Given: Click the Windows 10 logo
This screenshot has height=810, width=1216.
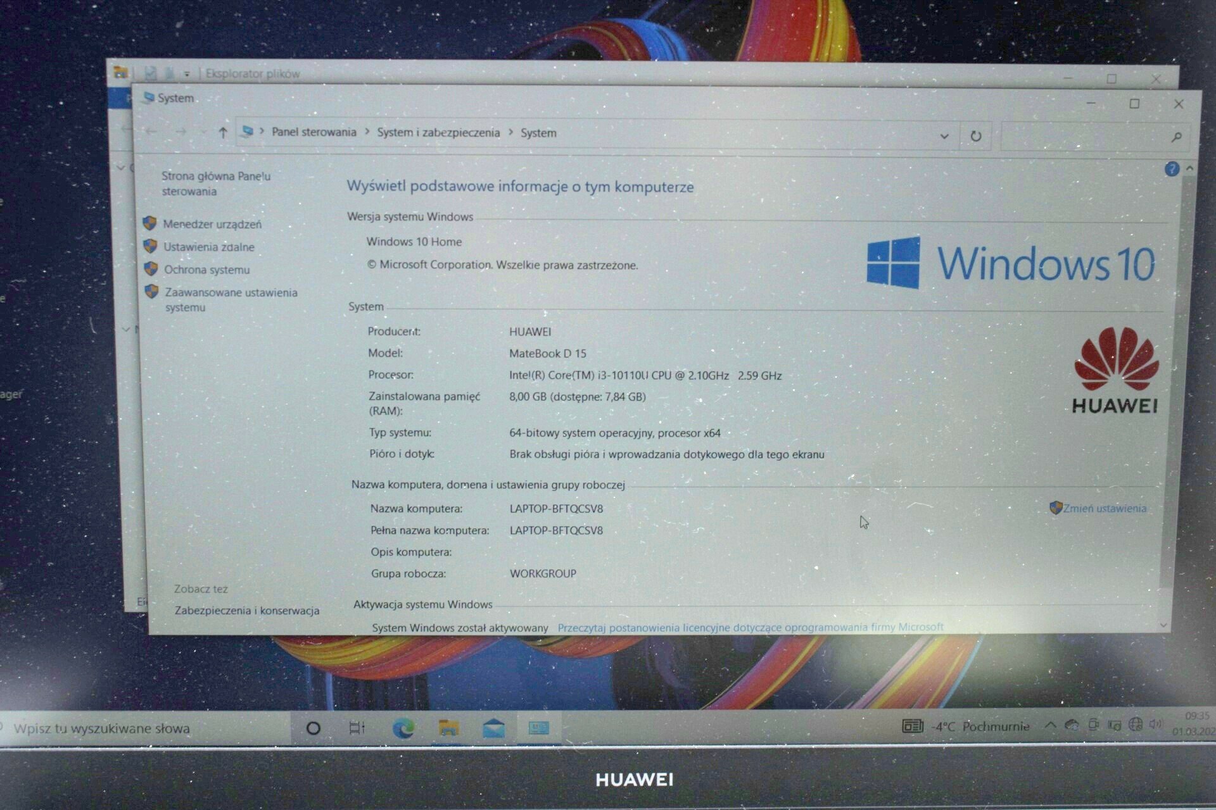Looking at the screenshot, I should pos(1011,263).
